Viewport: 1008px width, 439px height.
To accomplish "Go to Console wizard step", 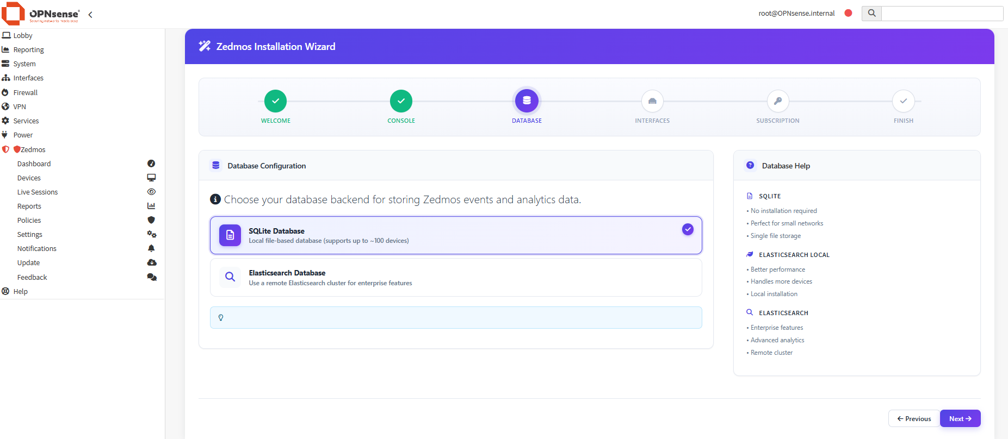I will [401, 101].
